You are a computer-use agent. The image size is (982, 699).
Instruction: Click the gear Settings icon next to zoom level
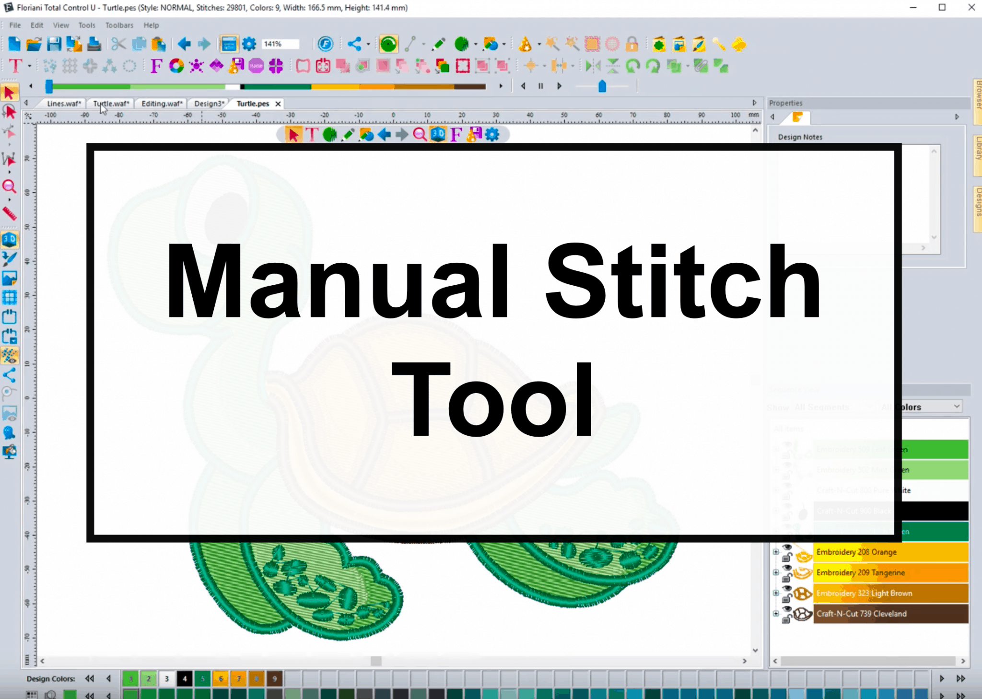coord(249,44)
